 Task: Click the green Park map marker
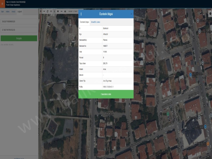(x=168, y=114)
